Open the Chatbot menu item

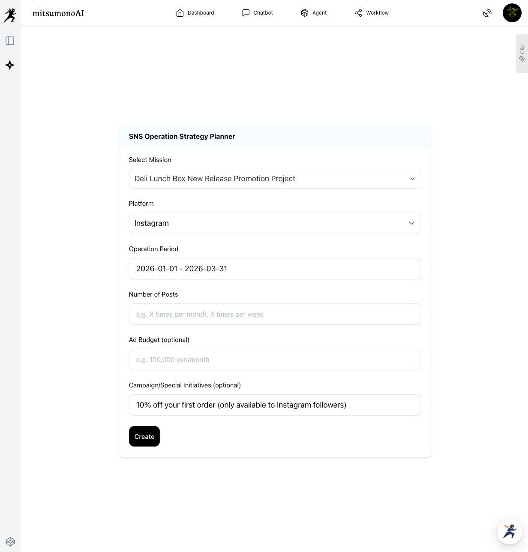coord(258,13)
